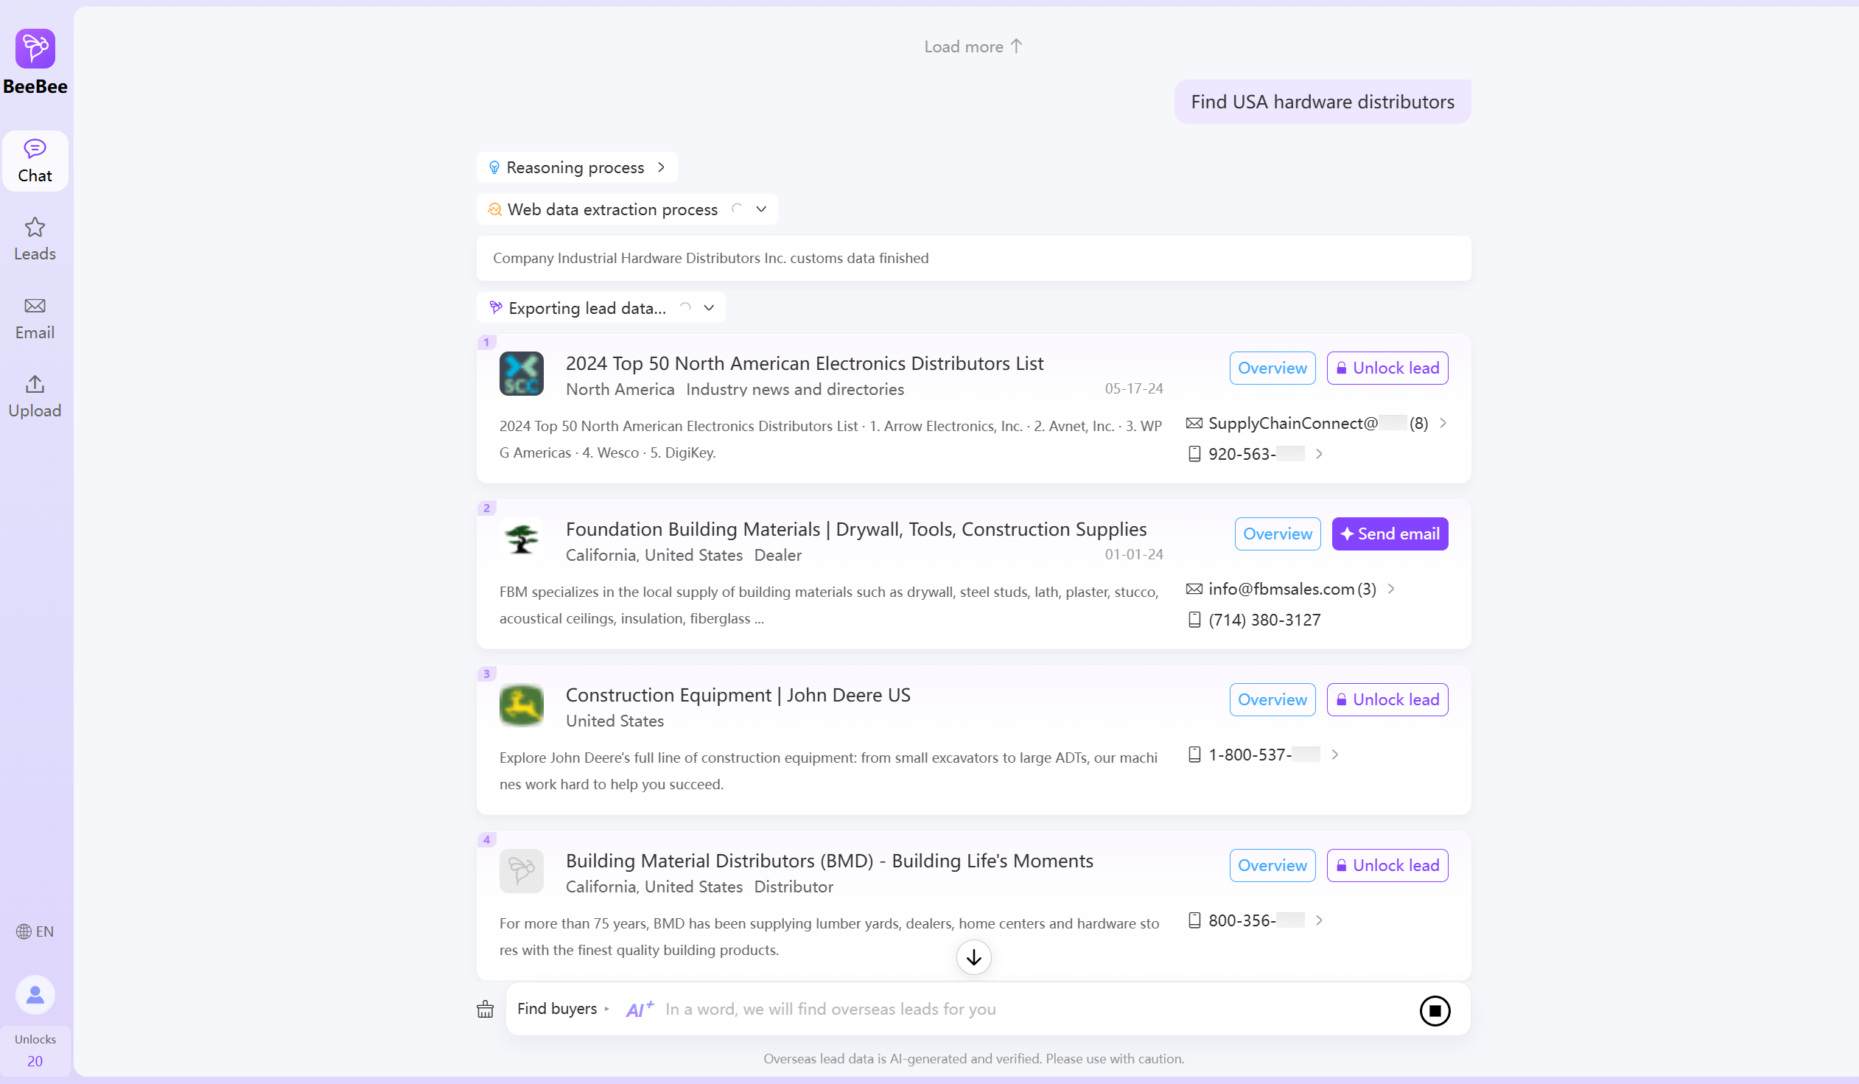1859x1084 pixels.
Task: Unlock lead for John Deere US
Action: (1387, 699)
